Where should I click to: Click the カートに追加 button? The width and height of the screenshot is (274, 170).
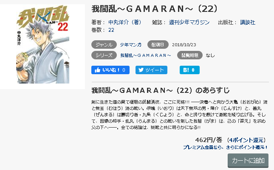248,161
